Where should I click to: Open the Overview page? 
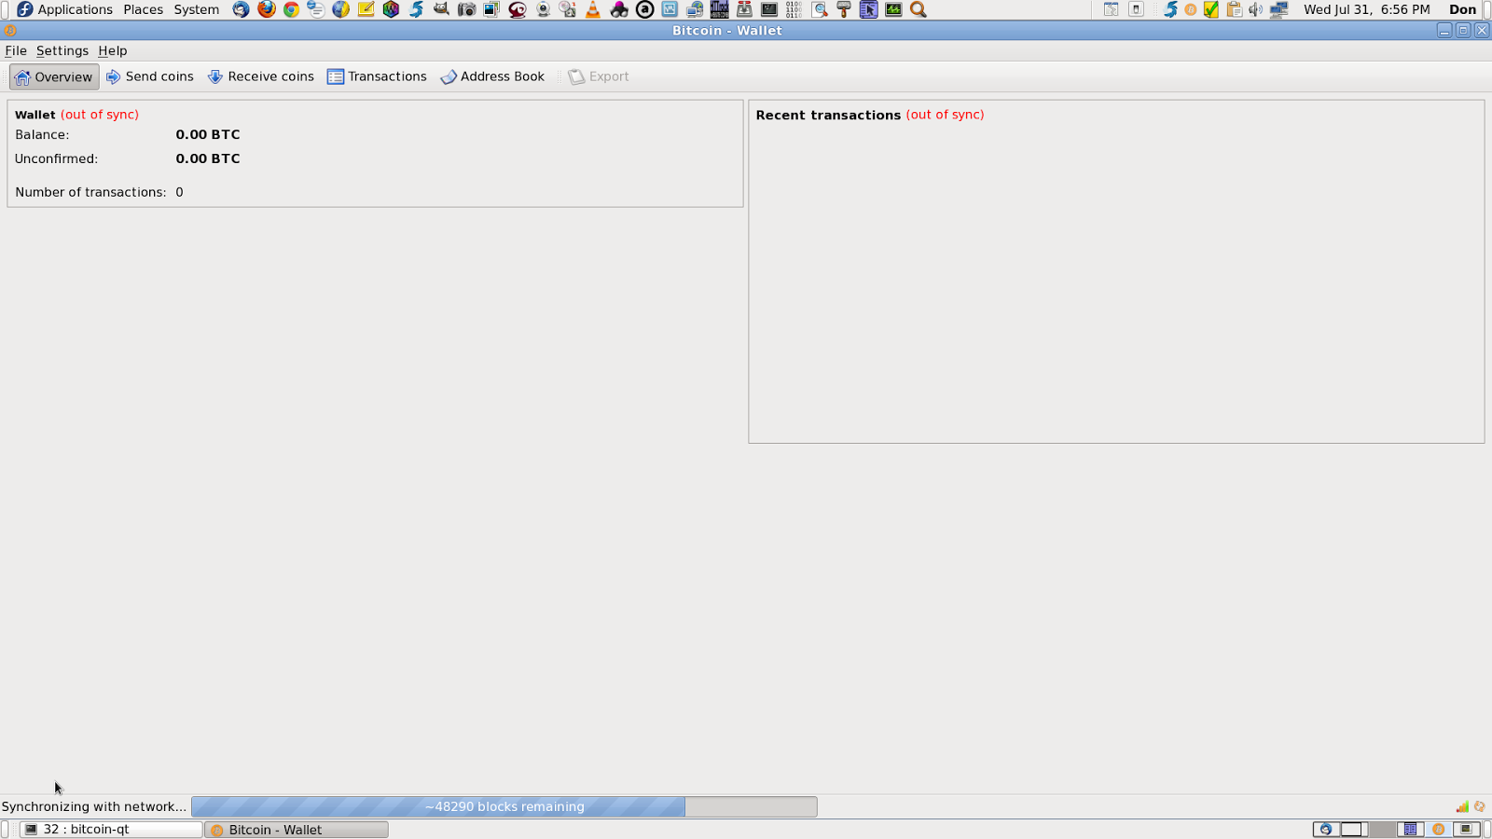[54, 76]
